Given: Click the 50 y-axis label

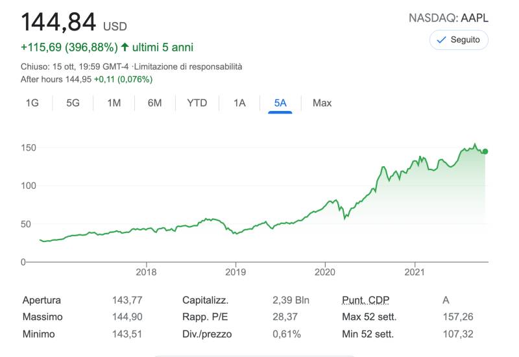Looking at the screenshot, I should click(26, 224).
